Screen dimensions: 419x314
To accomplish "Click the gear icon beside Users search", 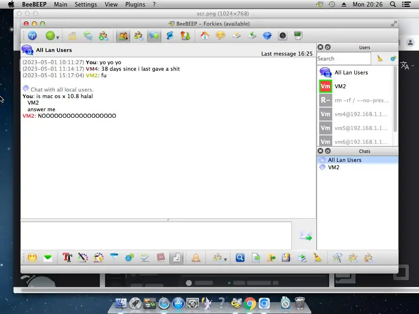I will click(x=393, y=58).
